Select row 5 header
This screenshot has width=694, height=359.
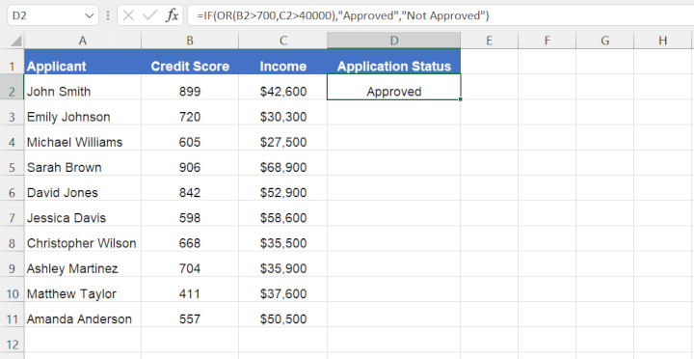pos(12,168)
